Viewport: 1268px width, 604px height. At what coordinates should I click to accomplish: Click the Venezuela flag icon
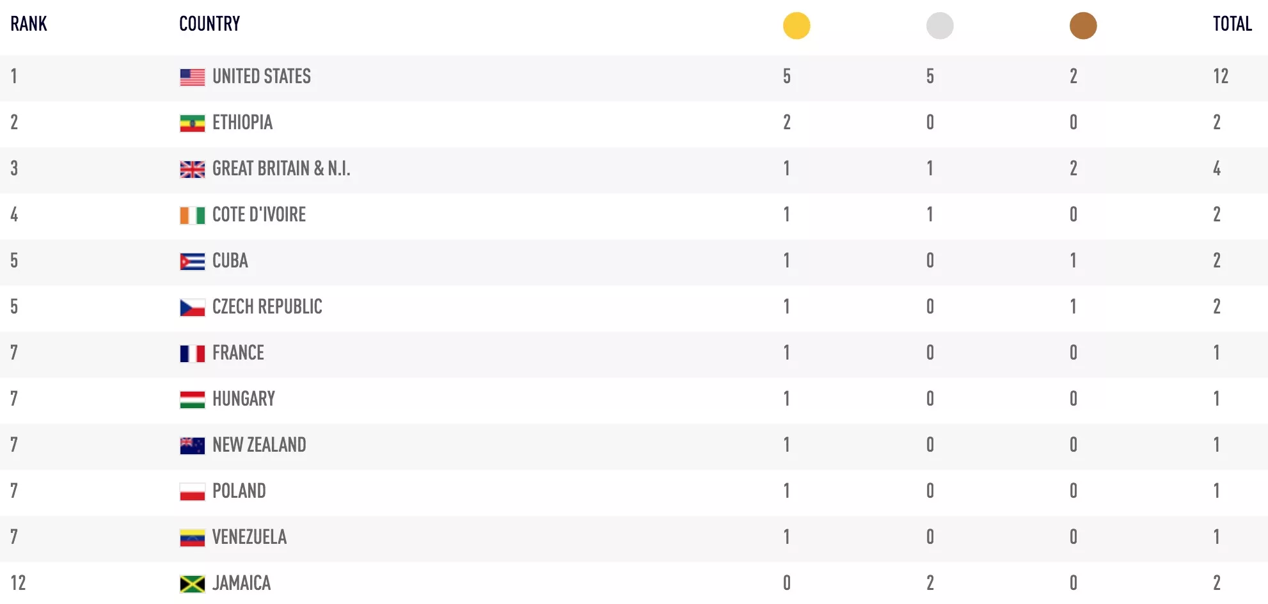tap(192, 537)
